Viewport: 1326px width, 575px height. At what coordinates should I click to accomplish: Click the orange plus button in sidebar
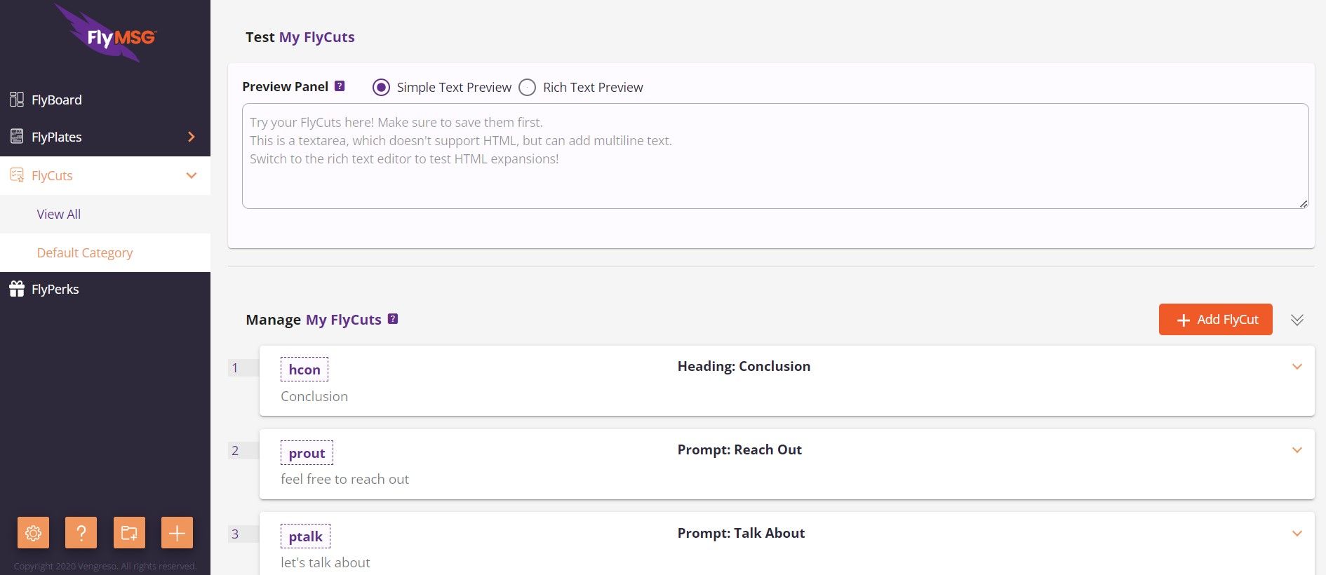[x=177, y=533]
